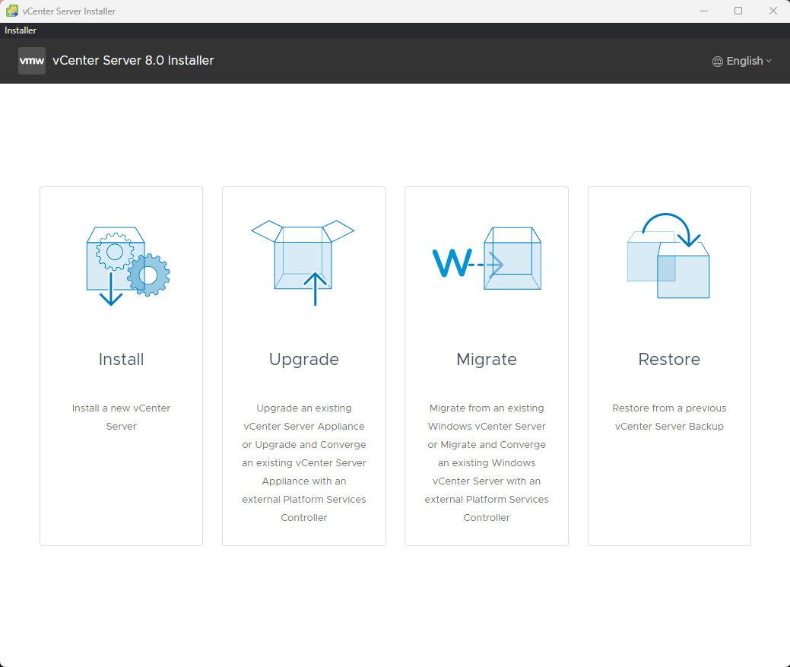Open the Installer menu
This screenshot has height=667, width=790.
pos(21,30)
